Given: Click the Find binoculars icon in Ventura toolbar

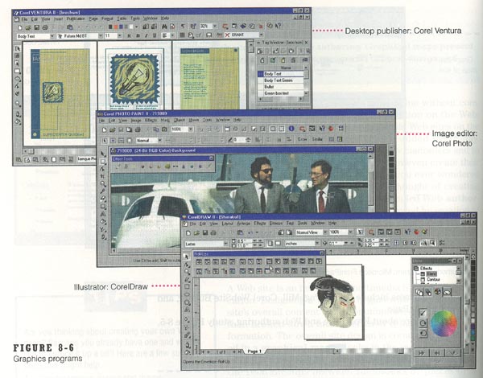Looking at the screenshot, I should point(164,27).
